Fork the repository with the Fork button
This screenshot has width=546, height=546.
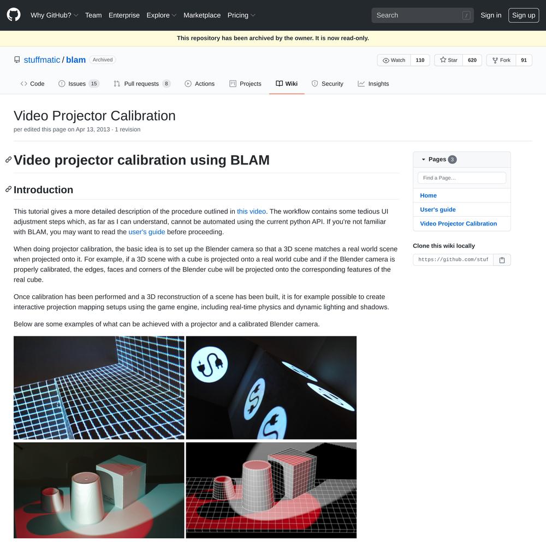click(501, 60)
